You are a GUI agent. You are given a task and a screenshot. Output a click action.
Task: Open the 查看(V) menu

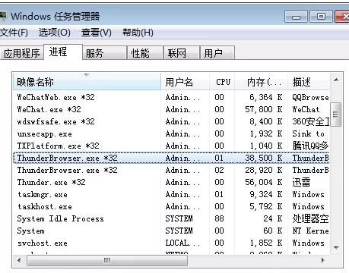pos(97,33)
